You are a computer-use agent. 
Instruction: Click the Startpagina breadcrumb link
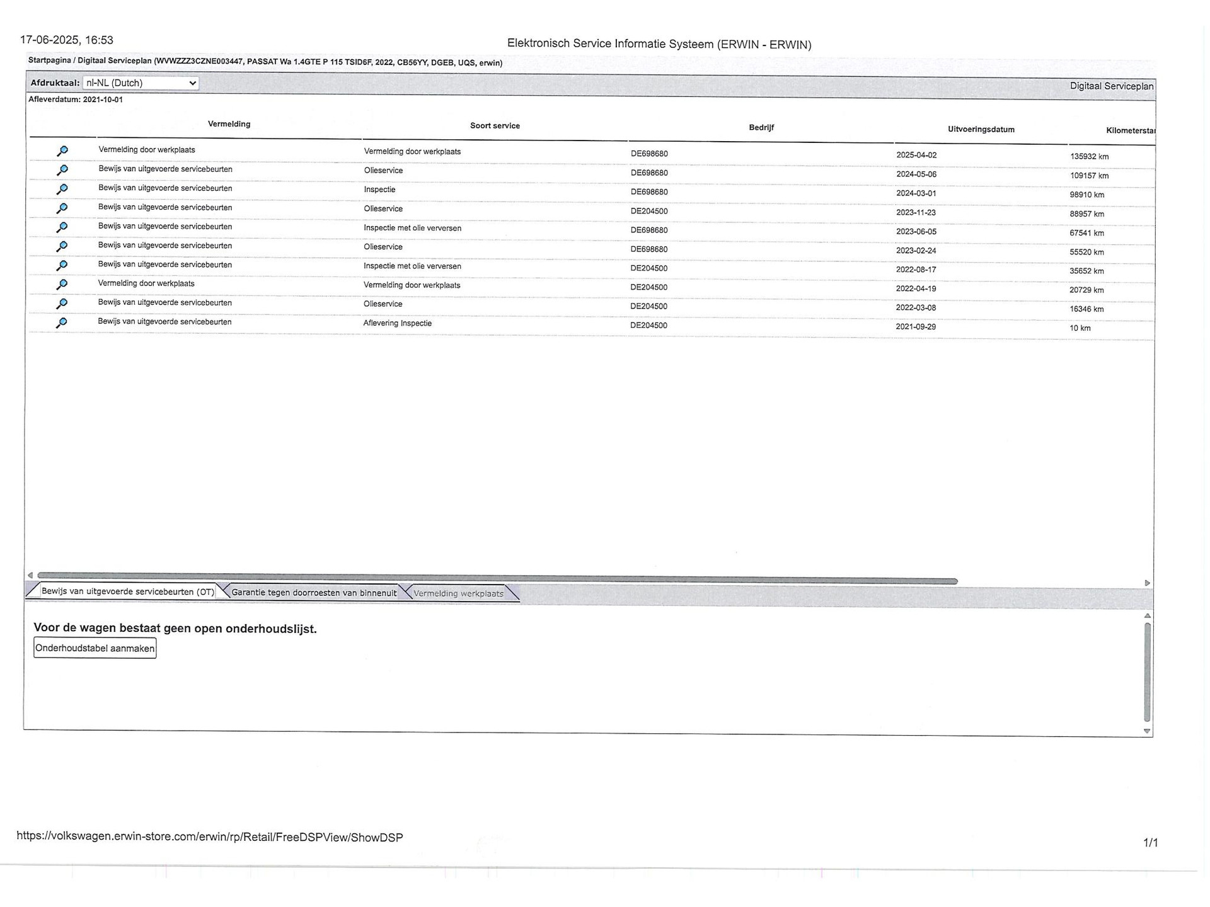pyautogui.click(x=49, y=60)
